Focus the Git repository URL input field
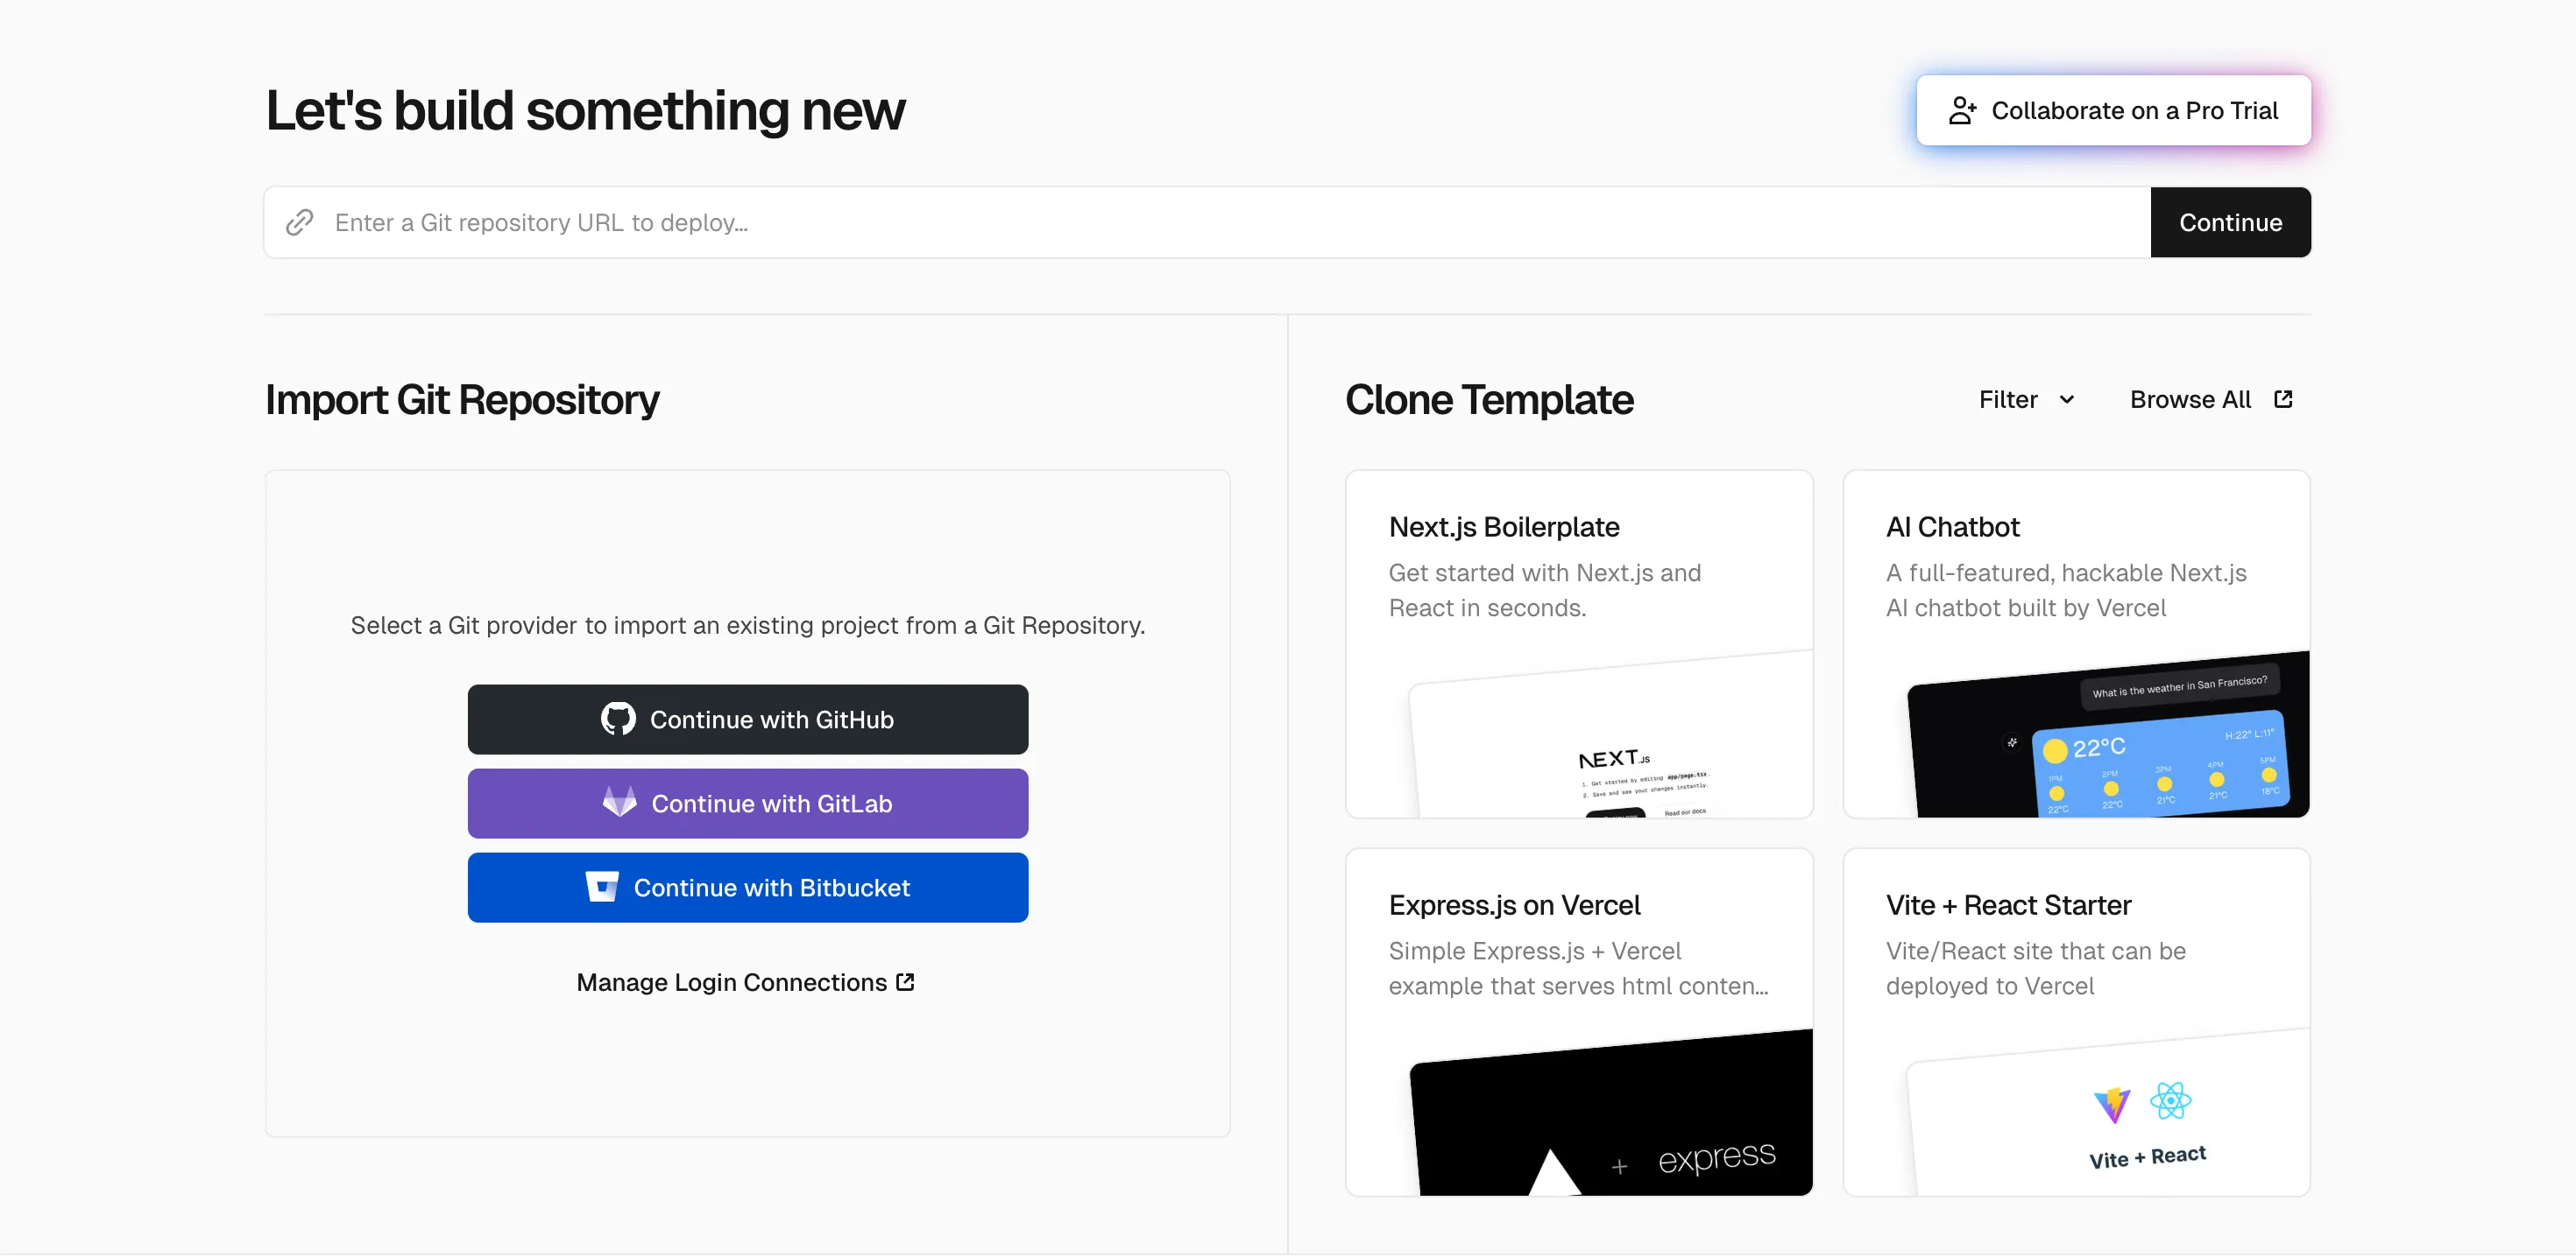Viewport: 2576px width, 1257px height. [x=1200, y=221]
